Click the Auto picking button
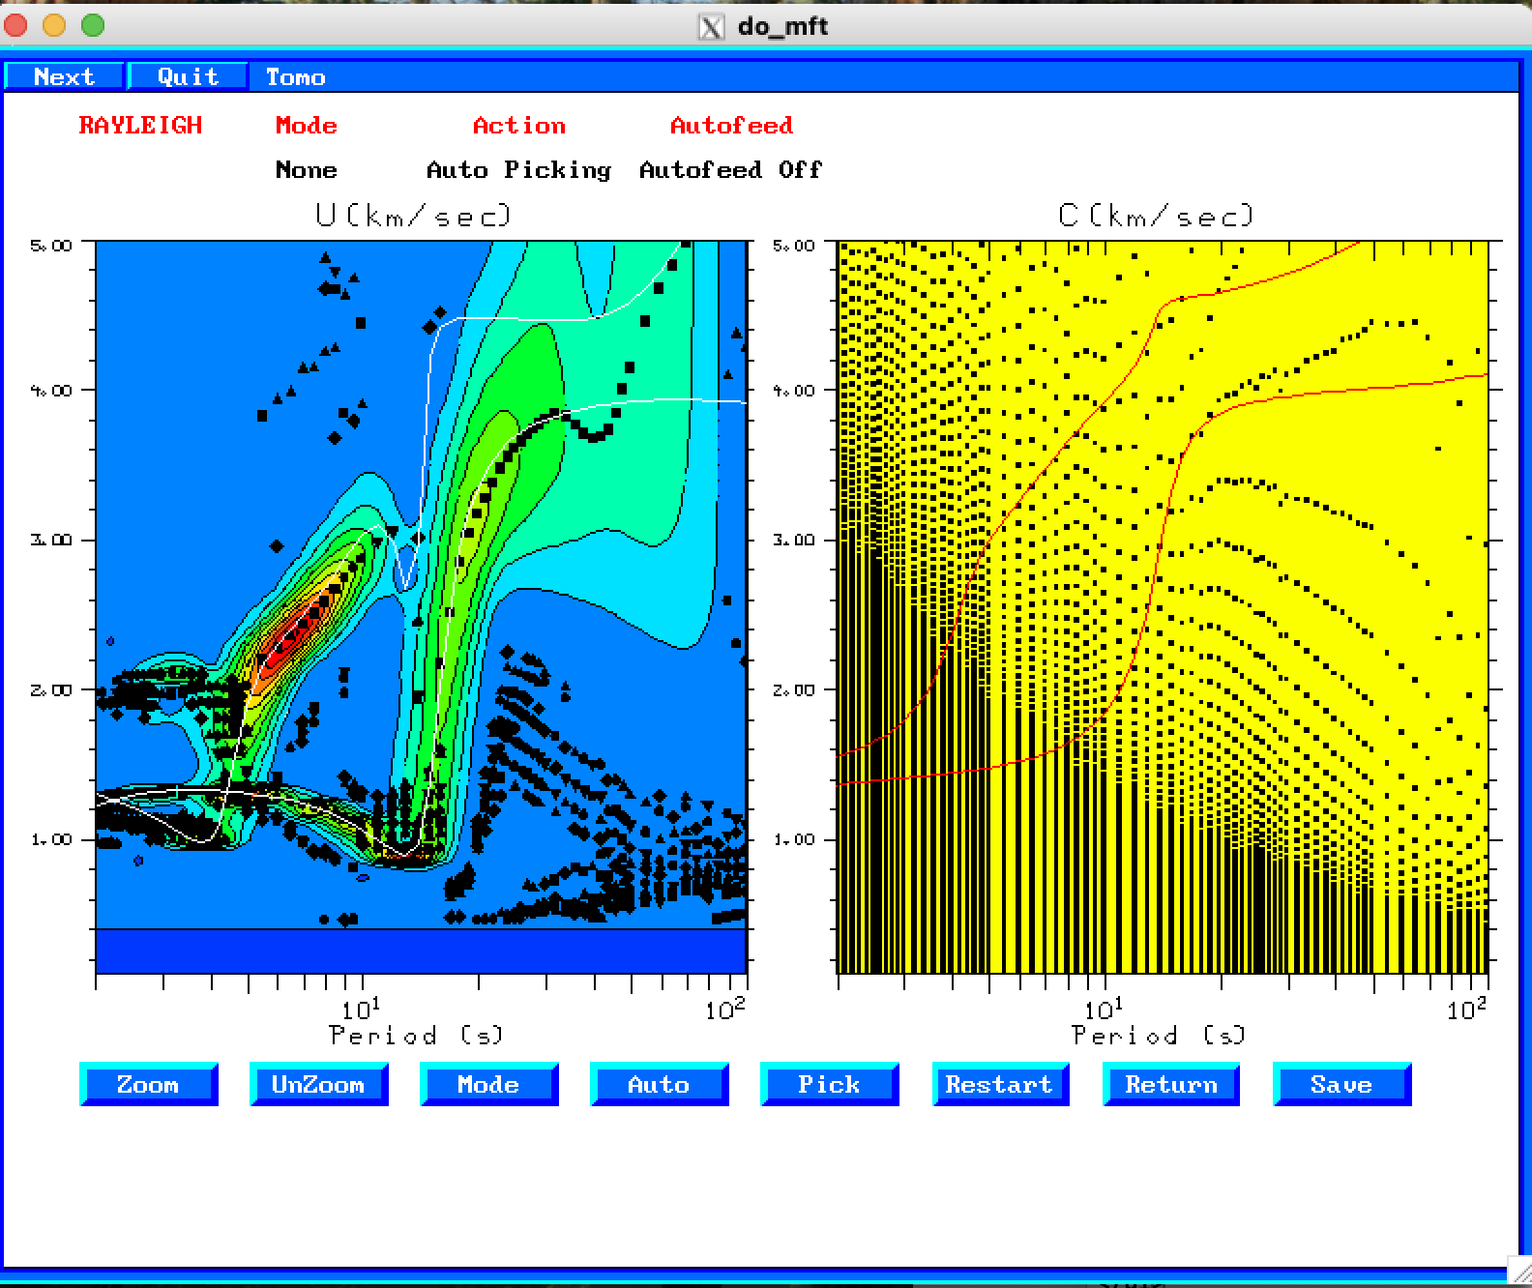Screen dimensions: 1532x1288 [x=659, y=1084]
